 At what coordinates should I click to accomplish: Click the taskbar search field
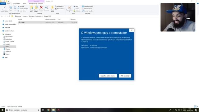coord(23,110)
